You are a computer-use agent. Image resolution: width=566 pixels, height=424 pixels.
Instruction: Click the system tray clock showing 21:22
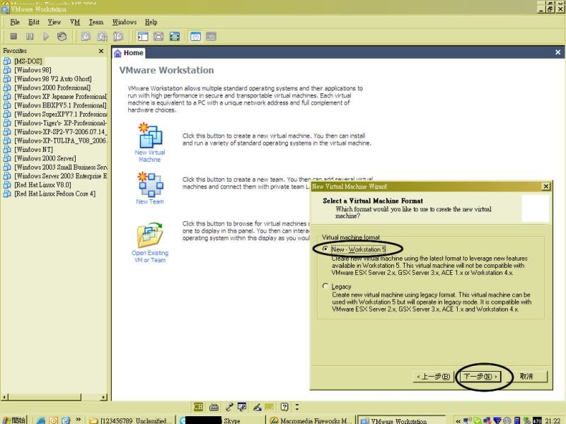553,420
